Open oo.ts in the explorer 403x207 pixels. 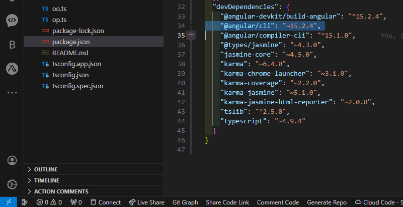click(x=94, y=9)
